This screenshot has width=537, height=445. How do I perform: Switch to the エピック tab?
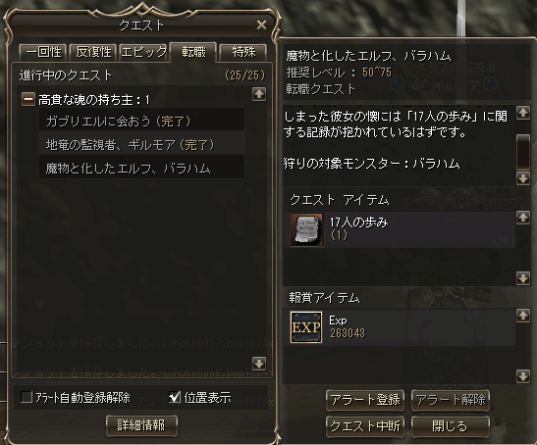pos(144,52)
